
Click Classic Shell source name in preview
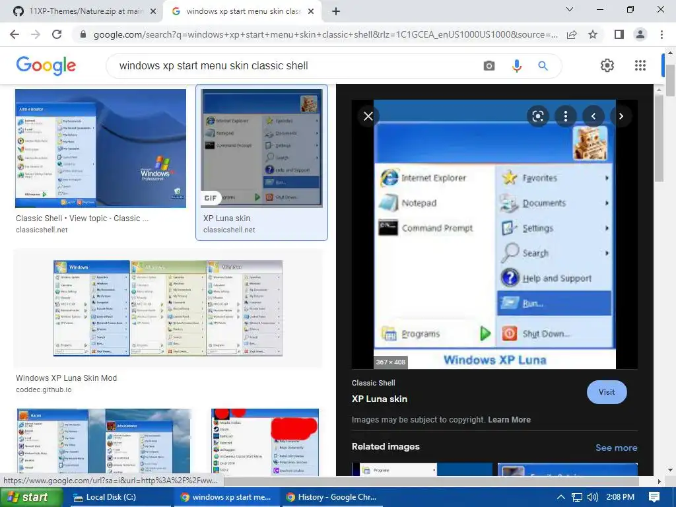[374, 383]
